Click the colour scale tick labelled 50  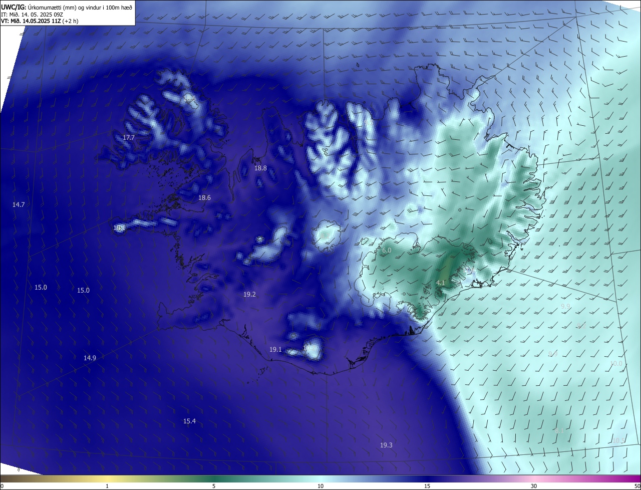tap(637, 486)
